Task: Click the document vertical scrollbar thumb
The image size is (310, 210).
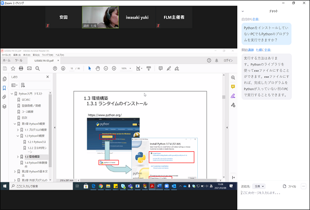Action: click(224, 97)
